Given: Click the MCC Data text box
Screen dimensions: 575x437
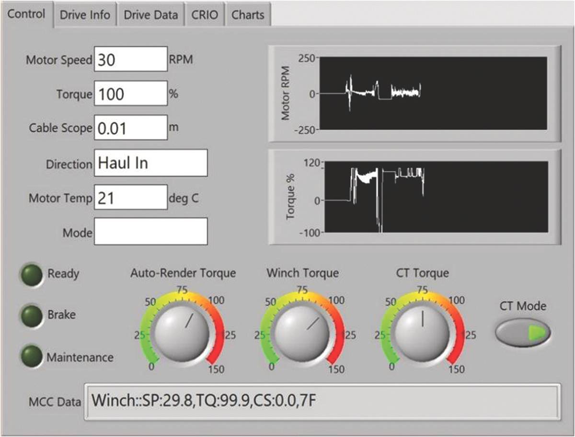Looking at the screenshot, I should pos(322,402).
